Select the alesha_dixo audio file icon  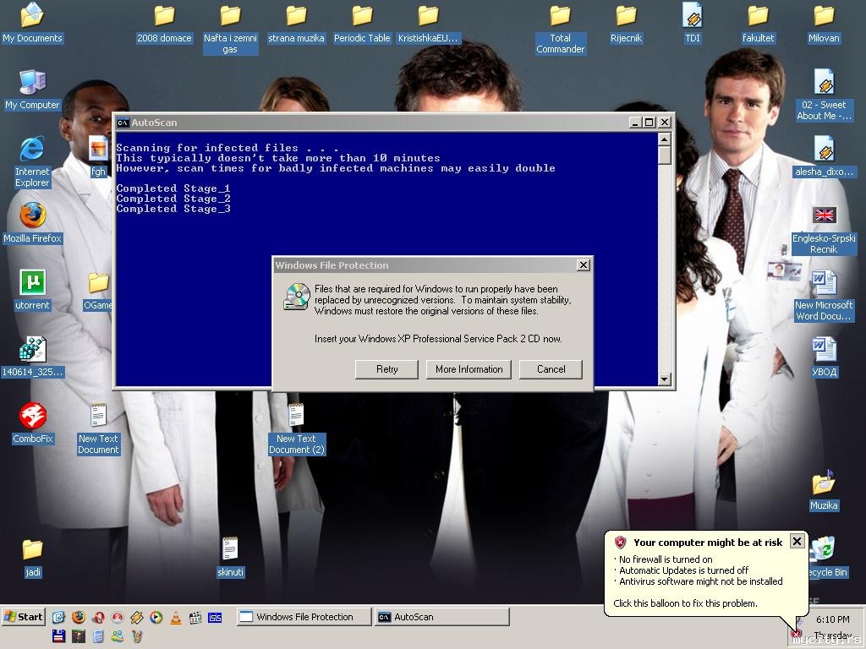(x=824, y=156)
